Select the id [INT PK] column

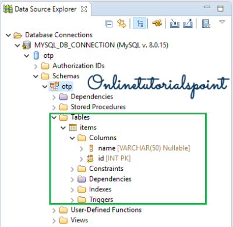pyautogui.click(x=114, y=159)
